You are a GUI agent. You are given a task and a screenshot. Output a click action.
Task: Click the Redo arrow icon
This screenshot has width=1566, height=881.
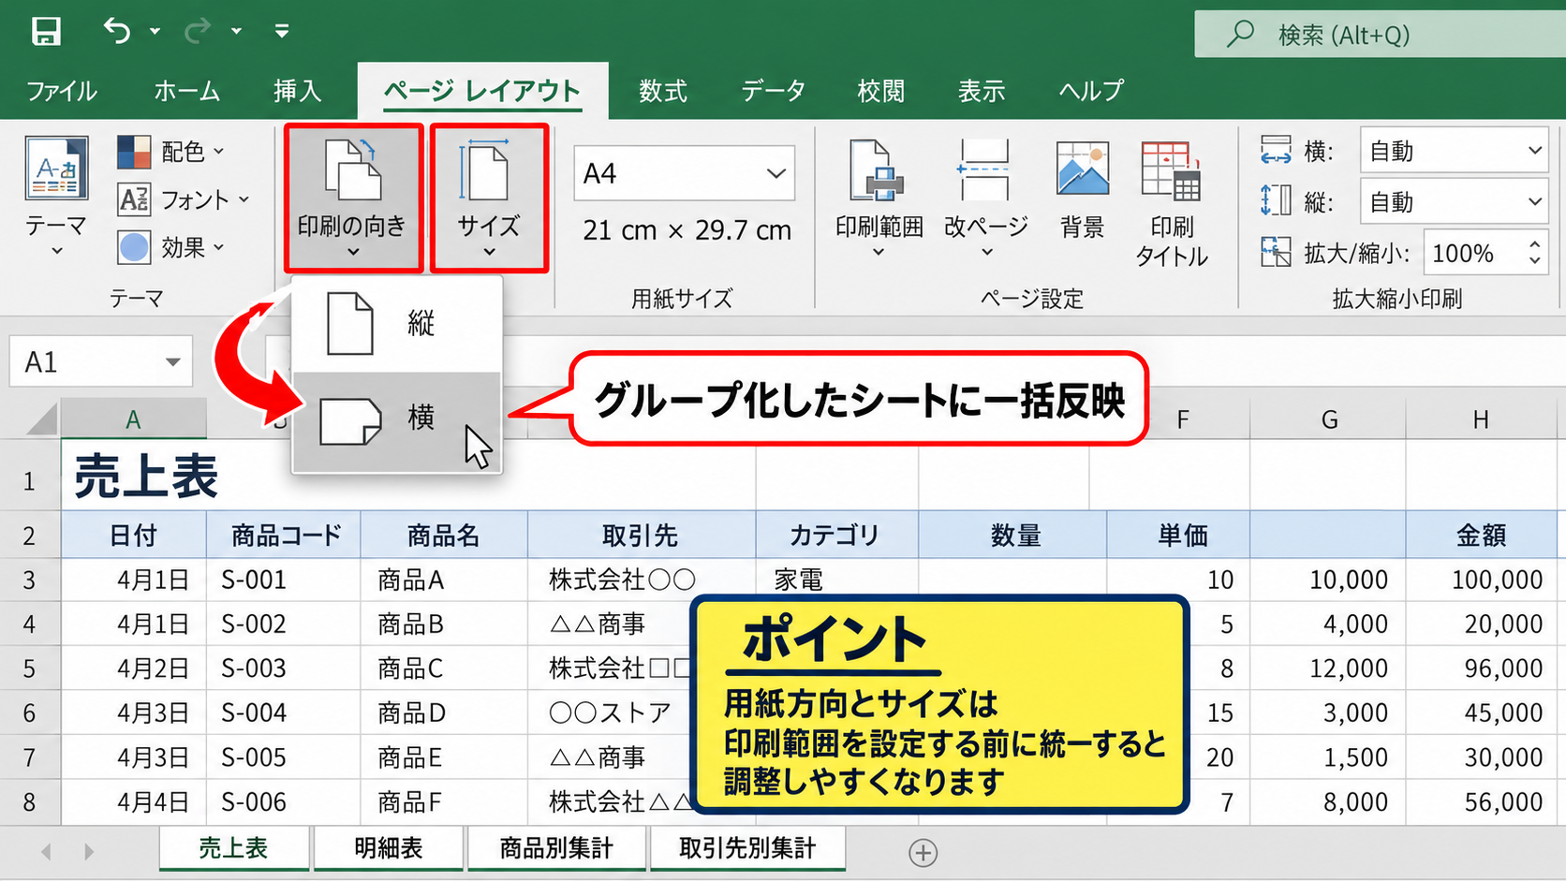pyautogui.click(x=198, y=31)
